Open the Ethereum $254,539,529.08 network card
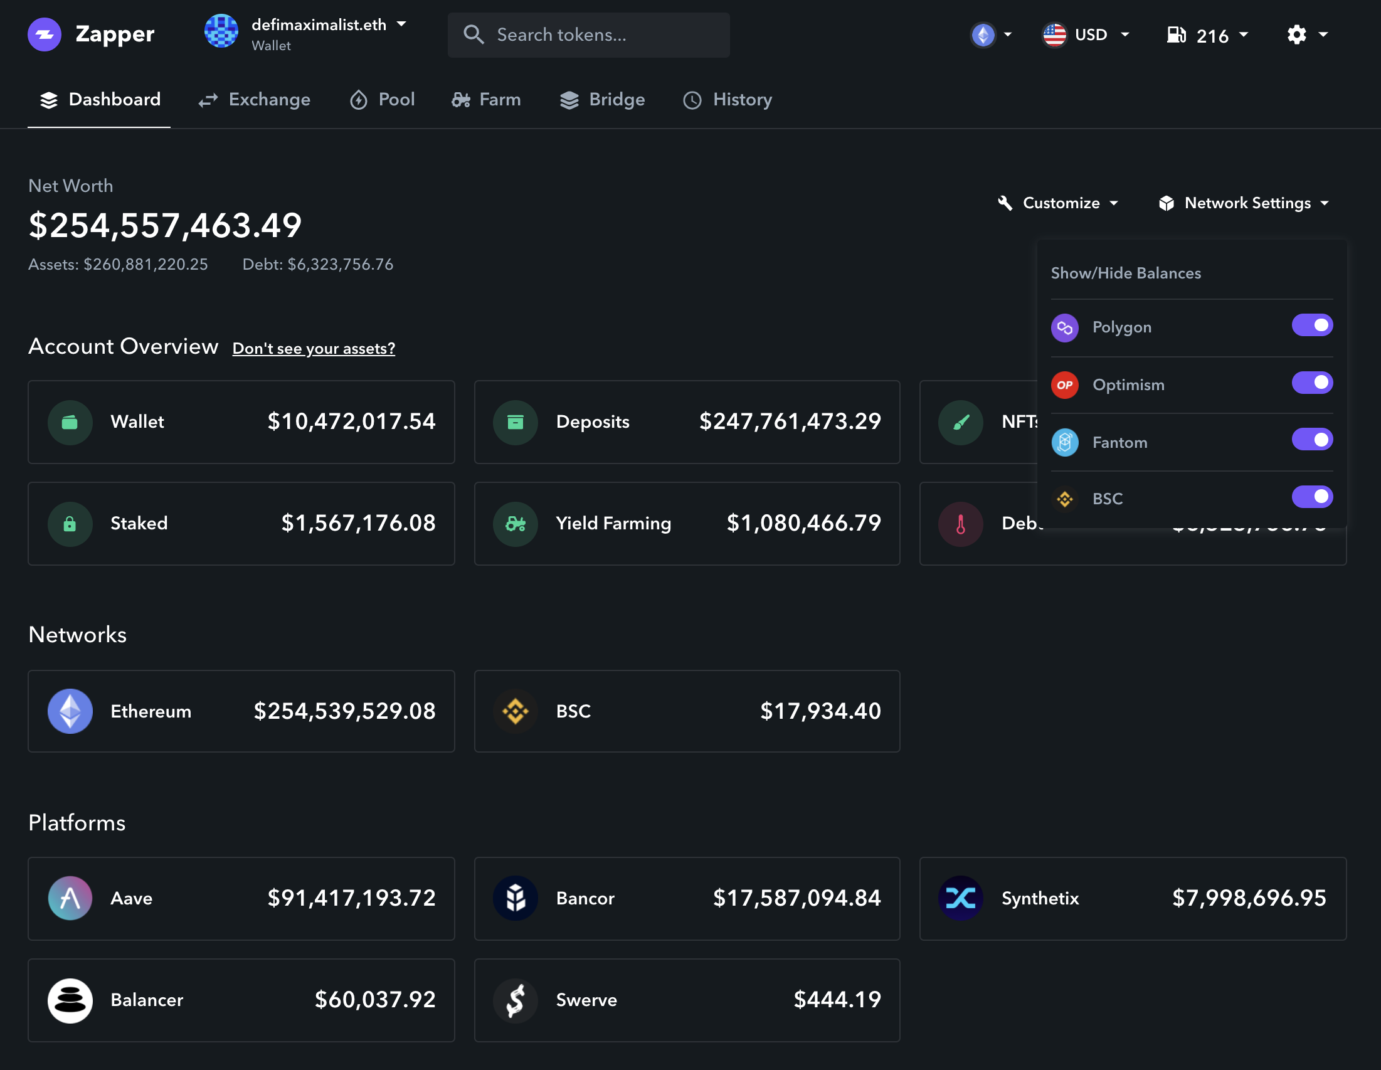Image resolution: width=1381 pixels, height=1070 pixels. coord(241,711)
